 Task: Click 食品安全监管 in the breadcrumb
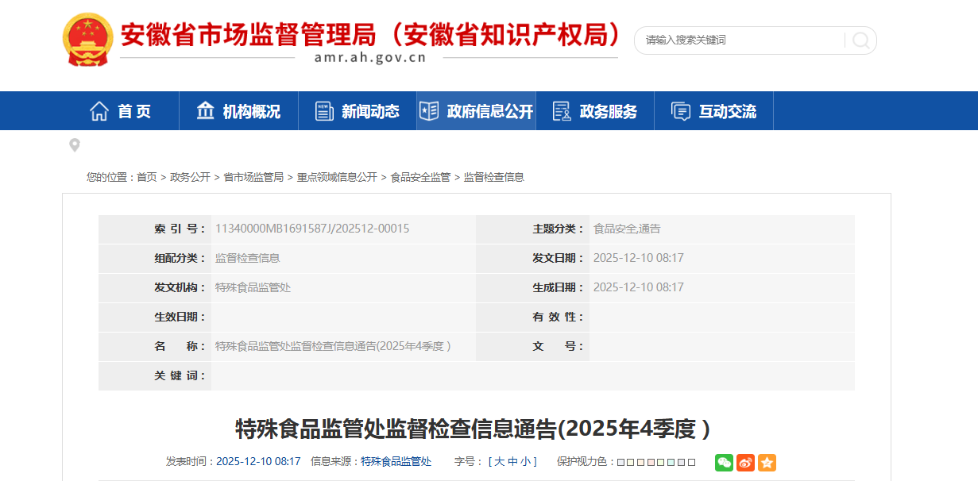(420, 177)
